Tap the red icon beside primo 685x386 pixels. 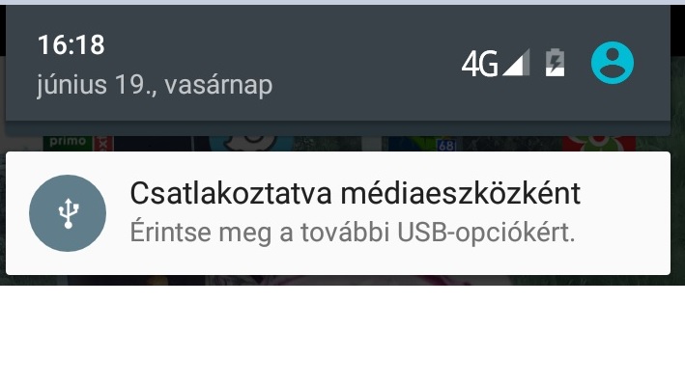[x=103, y=143]
